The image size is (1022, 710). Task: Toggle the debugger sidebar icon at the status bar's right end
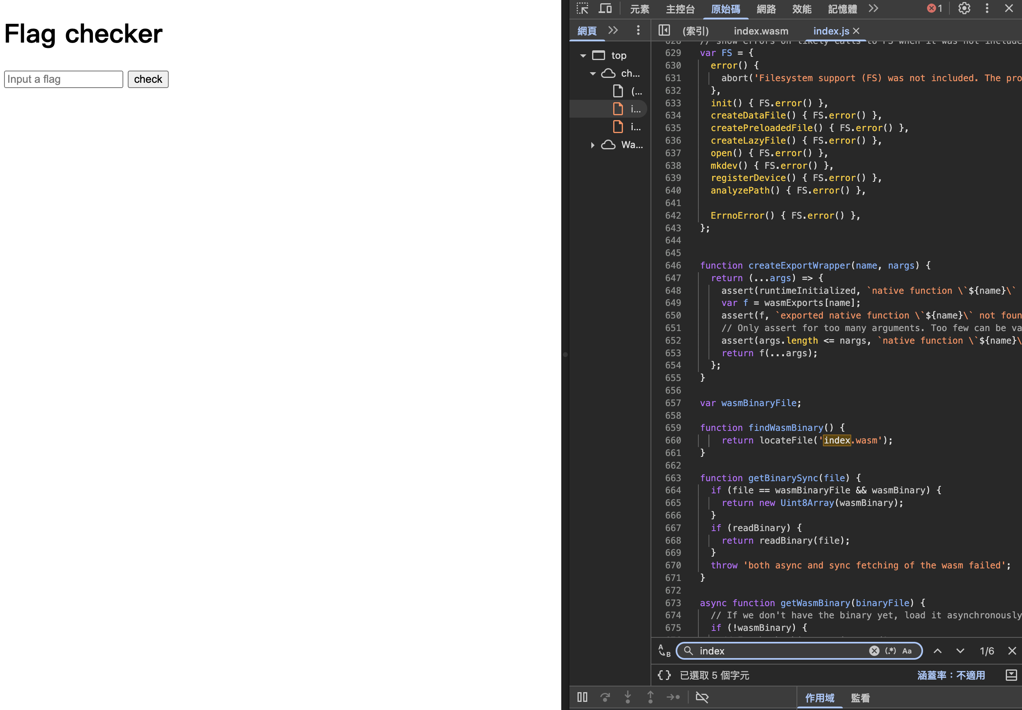(x=1011, y=675)
